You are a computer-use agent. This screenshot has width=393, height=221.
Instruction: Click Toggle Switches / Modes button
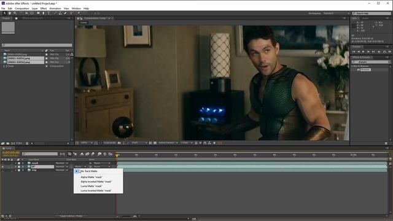coord(71,215)
